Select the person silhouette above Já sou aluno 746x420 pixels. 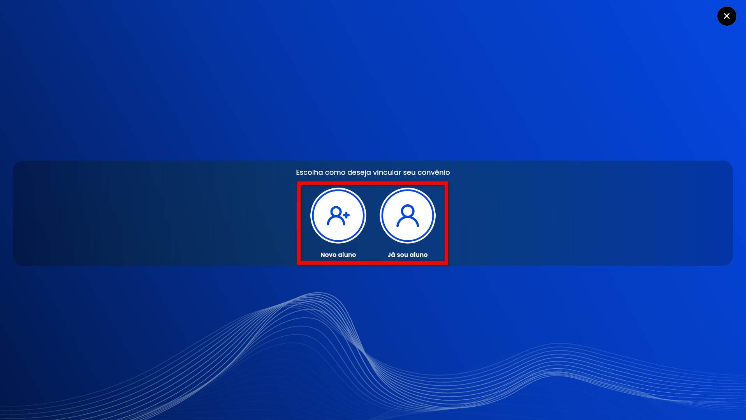pyautogui.click(x=408, y=216)
